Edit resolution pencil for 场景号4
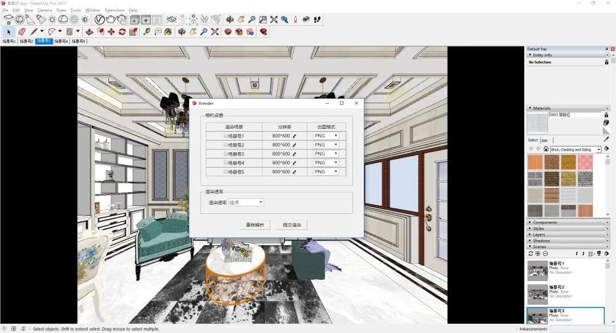The height and width of the screenshot is (333, 616). (x=295, y=163)
